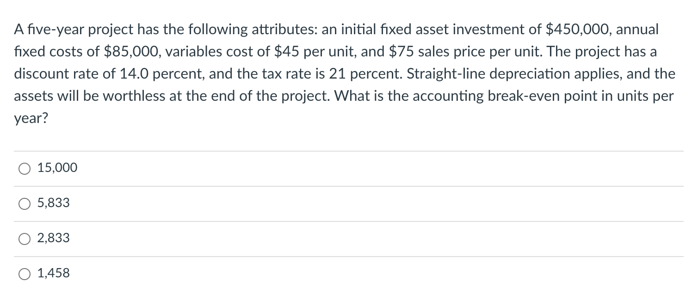Click the radio circle beside 2,833

(24, 239)
